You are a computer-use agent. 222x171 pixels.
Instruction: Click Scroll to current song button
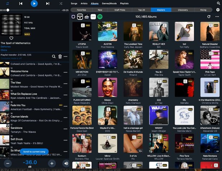34,152
